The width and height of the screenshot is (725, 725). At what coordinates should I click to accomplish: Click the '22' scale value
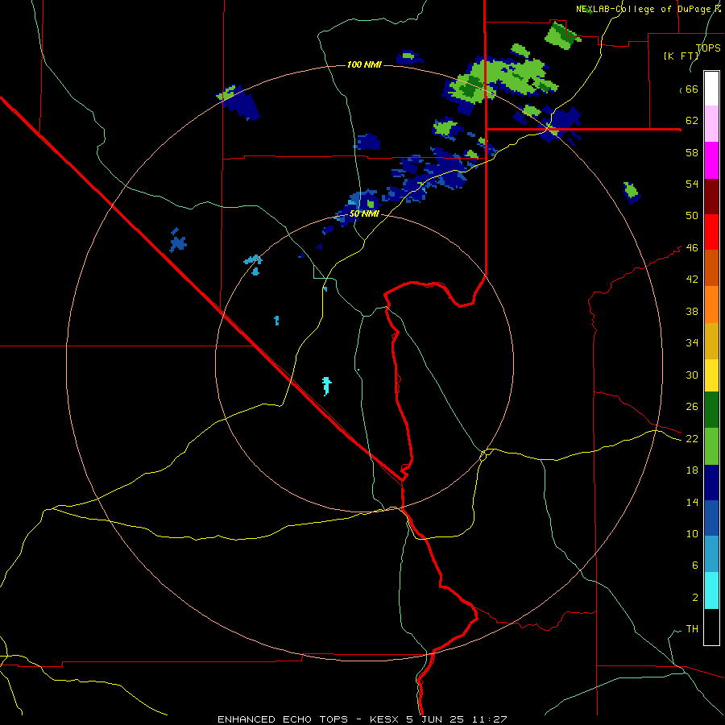[692, 438]
